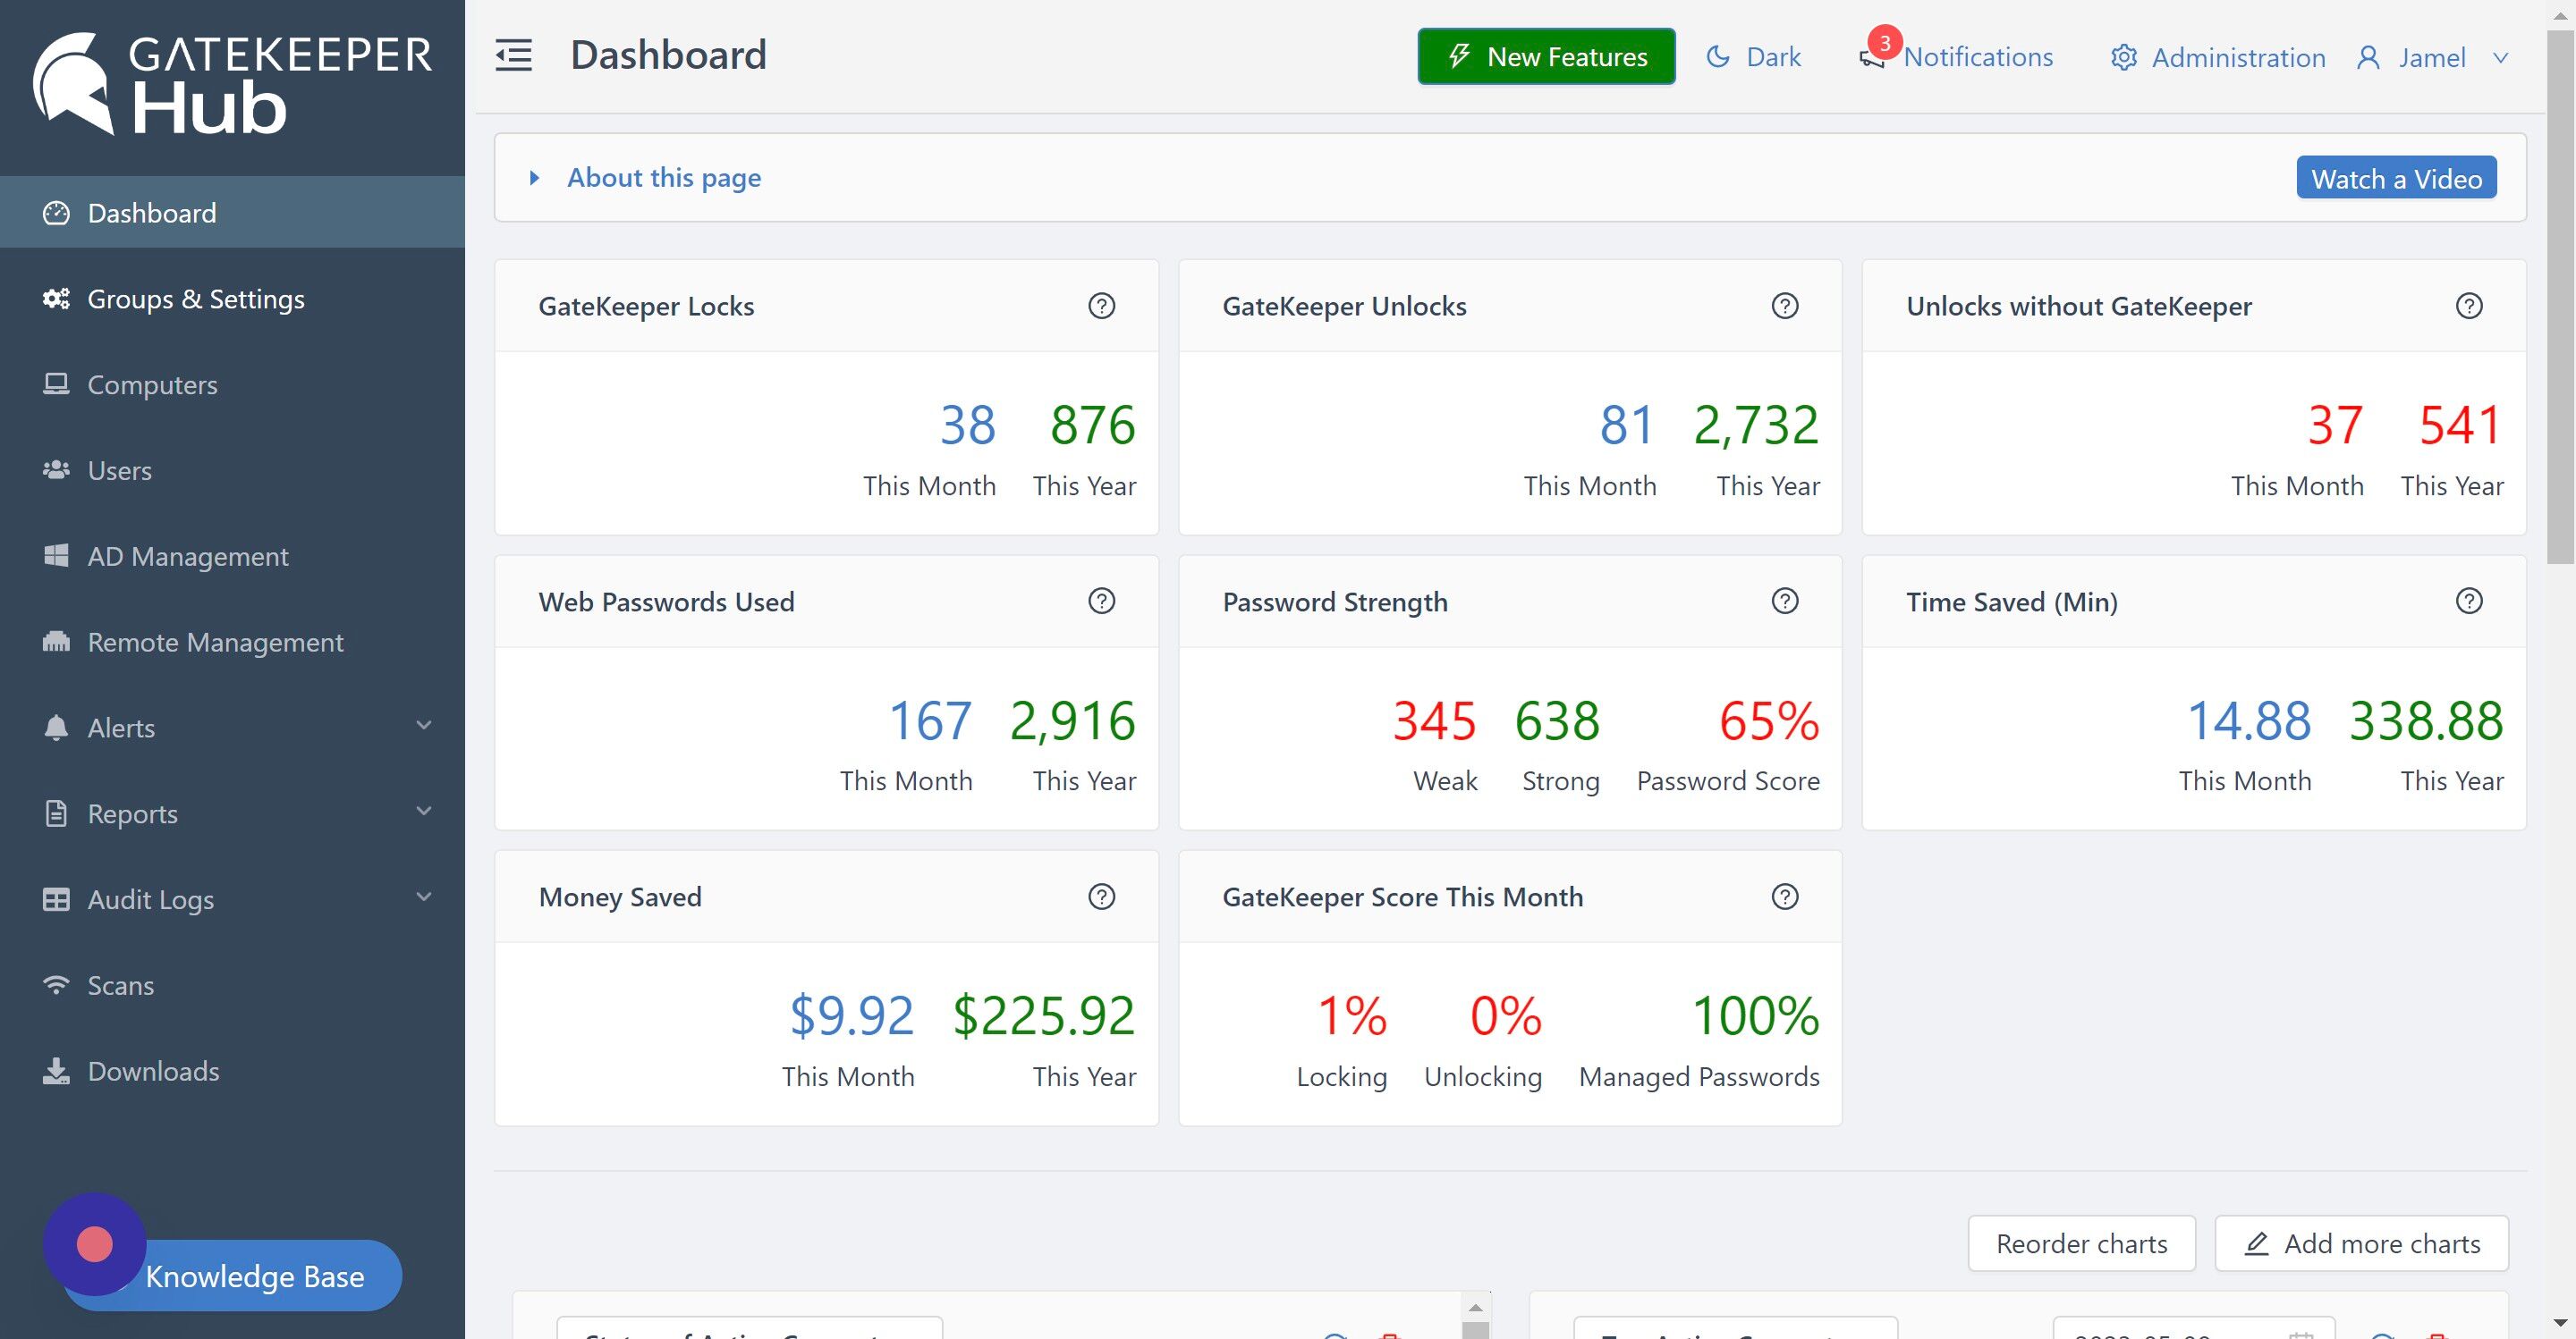Open the Knowledge Base button
The height and width of the screenshot is (1339, 2576).
255,1276
